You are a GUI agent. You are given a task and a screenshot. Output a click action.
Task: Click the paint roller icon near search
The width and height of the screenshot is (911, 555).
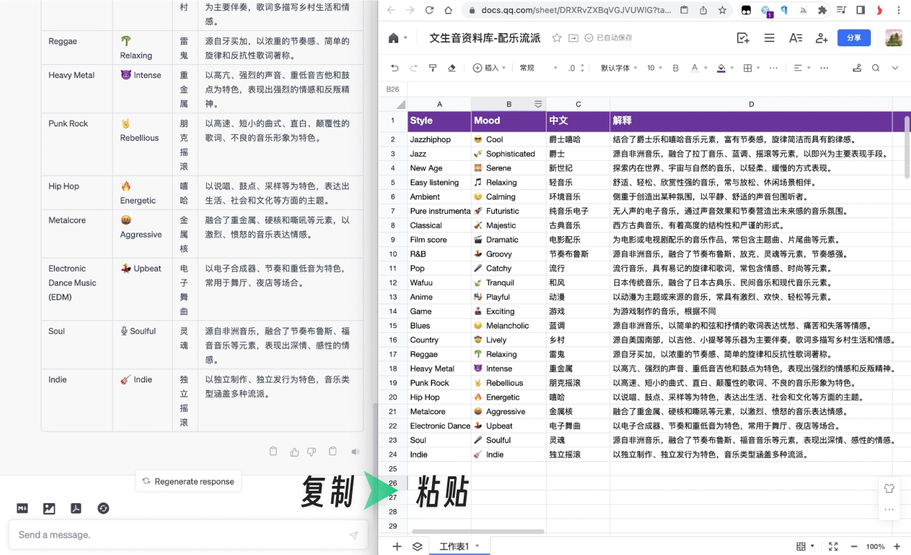tap(857, 68)
